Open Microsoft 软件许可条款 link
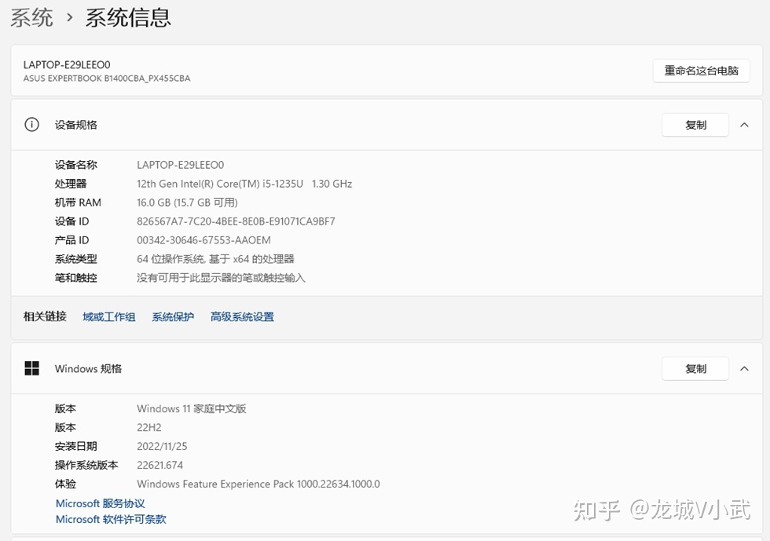 coord(111,519)
